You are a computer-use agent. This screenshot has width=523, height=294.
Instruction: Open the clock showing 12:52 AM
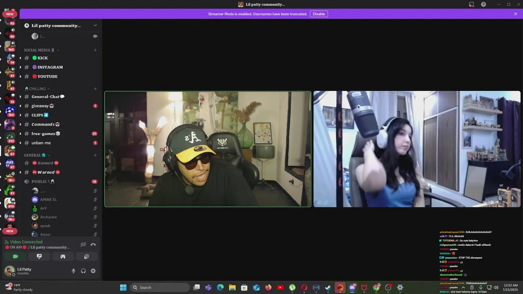[x=510, y=287]
